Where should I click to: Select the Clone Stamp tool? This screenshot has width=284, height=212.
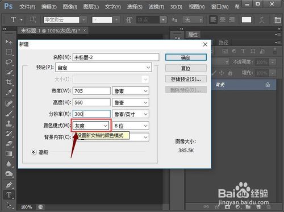pos(9,124)
